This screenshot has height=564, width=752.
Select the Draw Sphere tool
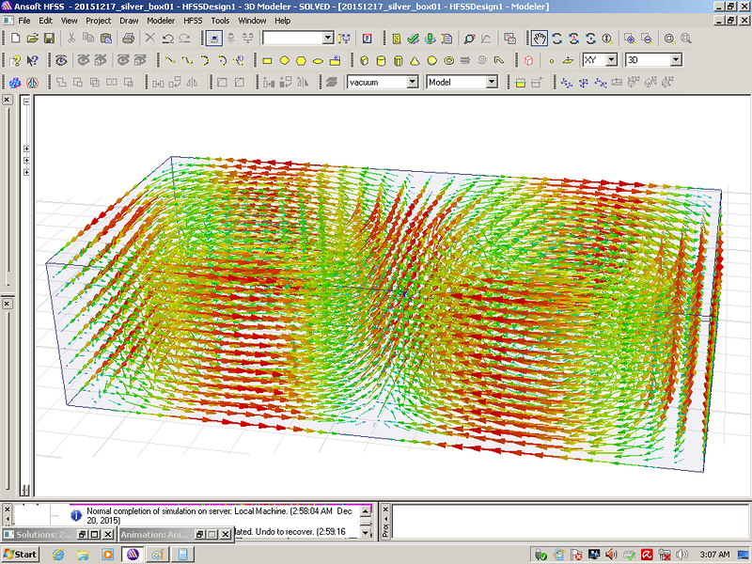[x=431, y=60]
